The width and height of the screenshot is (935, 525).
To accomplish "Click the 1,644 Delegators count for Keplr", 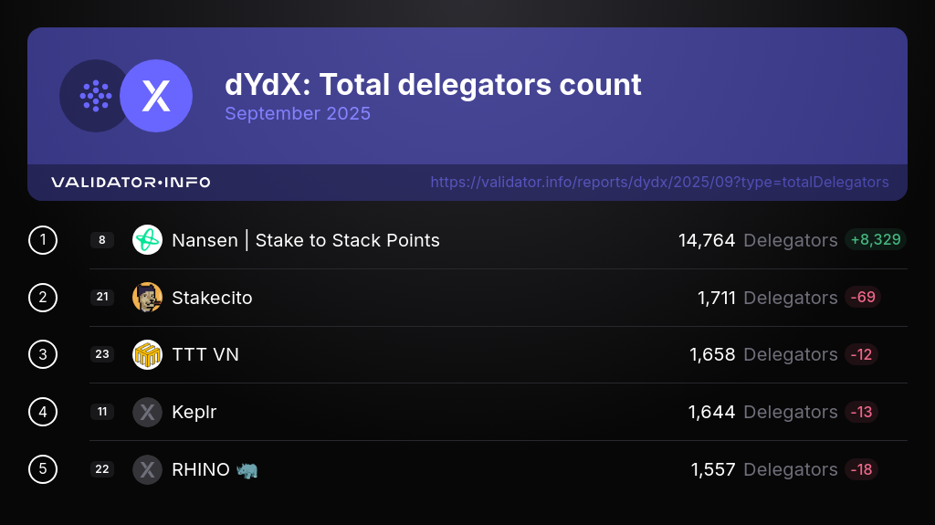I will (762, 412).
